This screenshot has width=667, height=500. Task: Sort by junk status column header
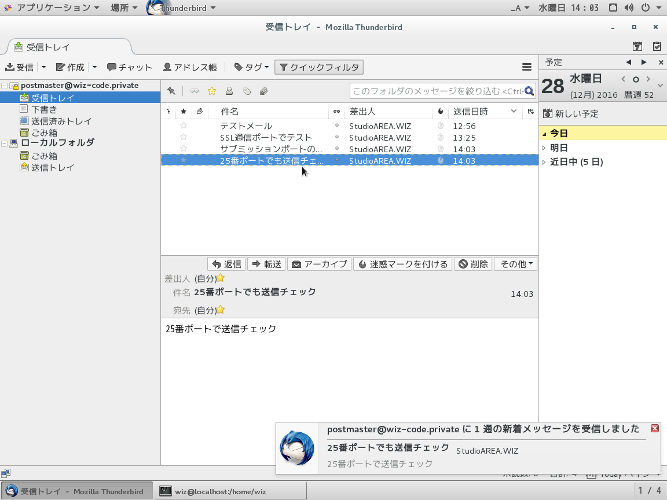(x=440, y=111)
